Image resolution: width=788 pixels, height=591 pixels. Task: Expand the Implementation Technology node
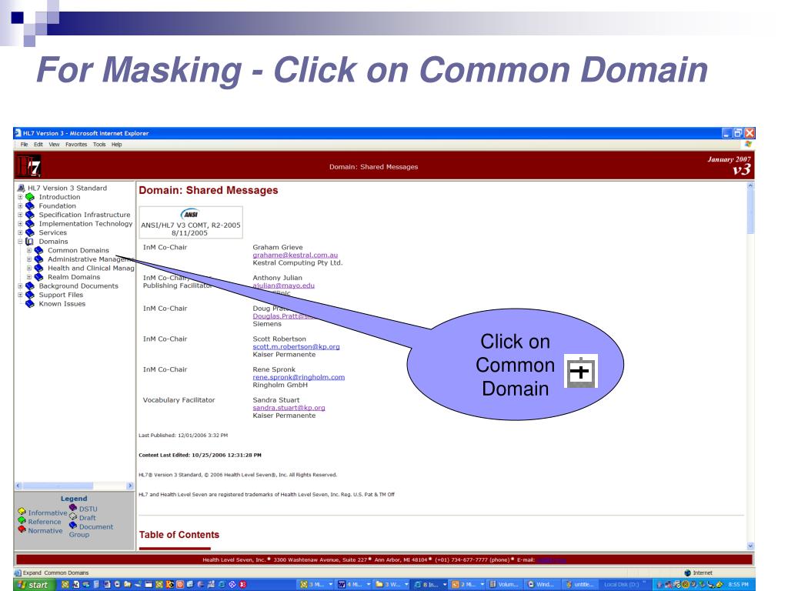point(20,224)
